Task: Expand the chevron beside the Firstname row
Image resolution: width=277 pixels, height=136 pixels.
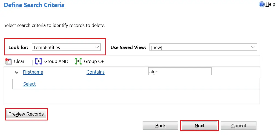Action: pyautogui.click(x=17, y=72)
